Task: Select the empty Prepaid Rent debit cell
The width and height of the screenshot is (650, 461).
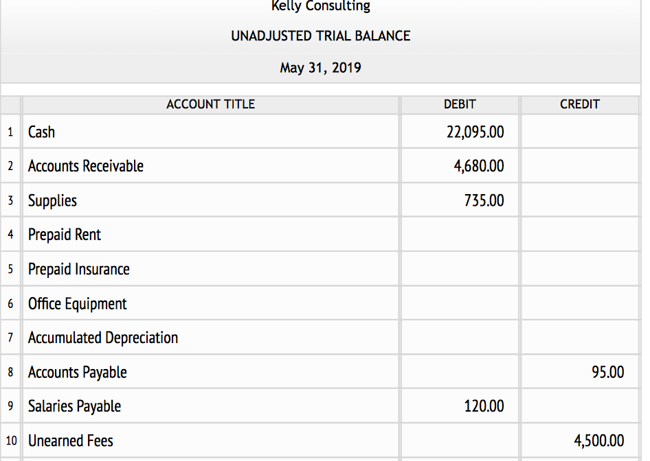Action: point(459,235)
